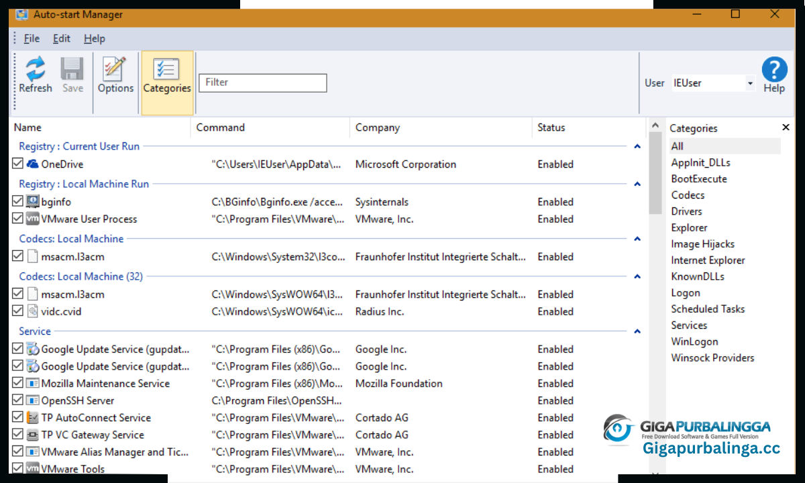Select the Image Hijacks category
The image size is (805, 483).
pyautogui.click(x=702, y=244)
